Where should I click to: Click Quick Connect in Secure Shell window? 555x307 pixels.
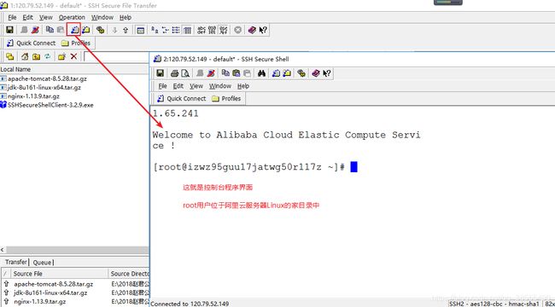click(x=182, y=99)
